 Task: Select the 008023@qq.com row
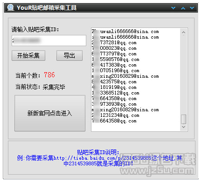click(114, 48)
